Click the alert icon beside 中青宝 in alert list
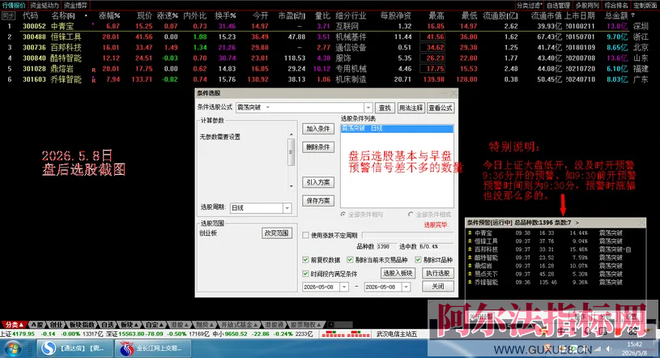Screen dimensions: 660x358 470,232
